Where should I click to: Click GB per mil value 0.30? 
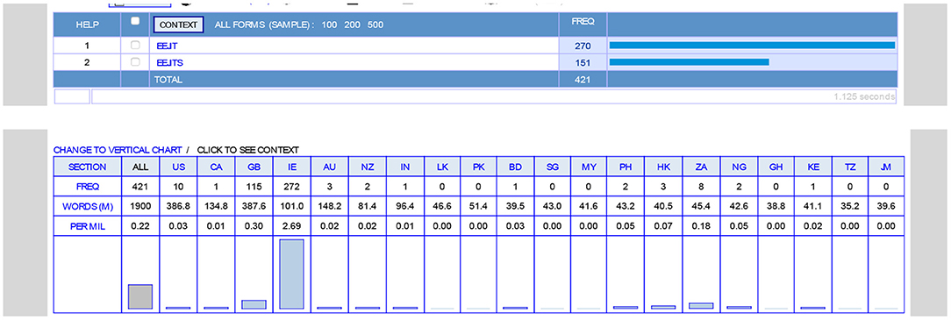point(254,225)
